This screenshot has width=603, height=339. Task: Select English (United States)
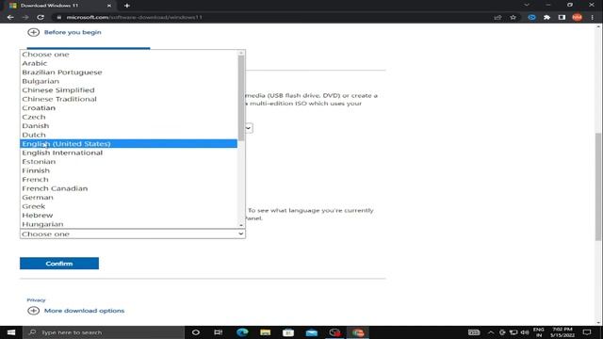pos(128,144)
